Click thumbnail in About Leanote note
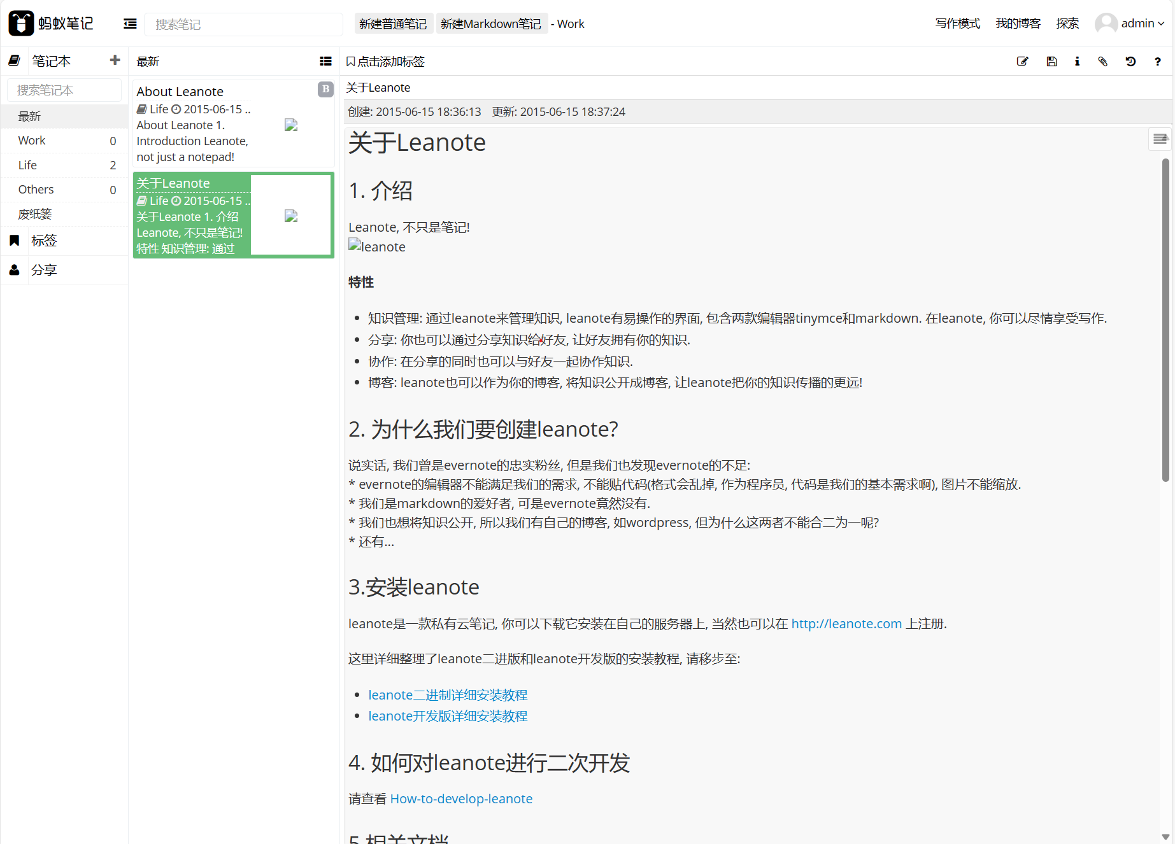Image resolution: width=1175 pixels, height=844 pixels. (x=291, y=125)
